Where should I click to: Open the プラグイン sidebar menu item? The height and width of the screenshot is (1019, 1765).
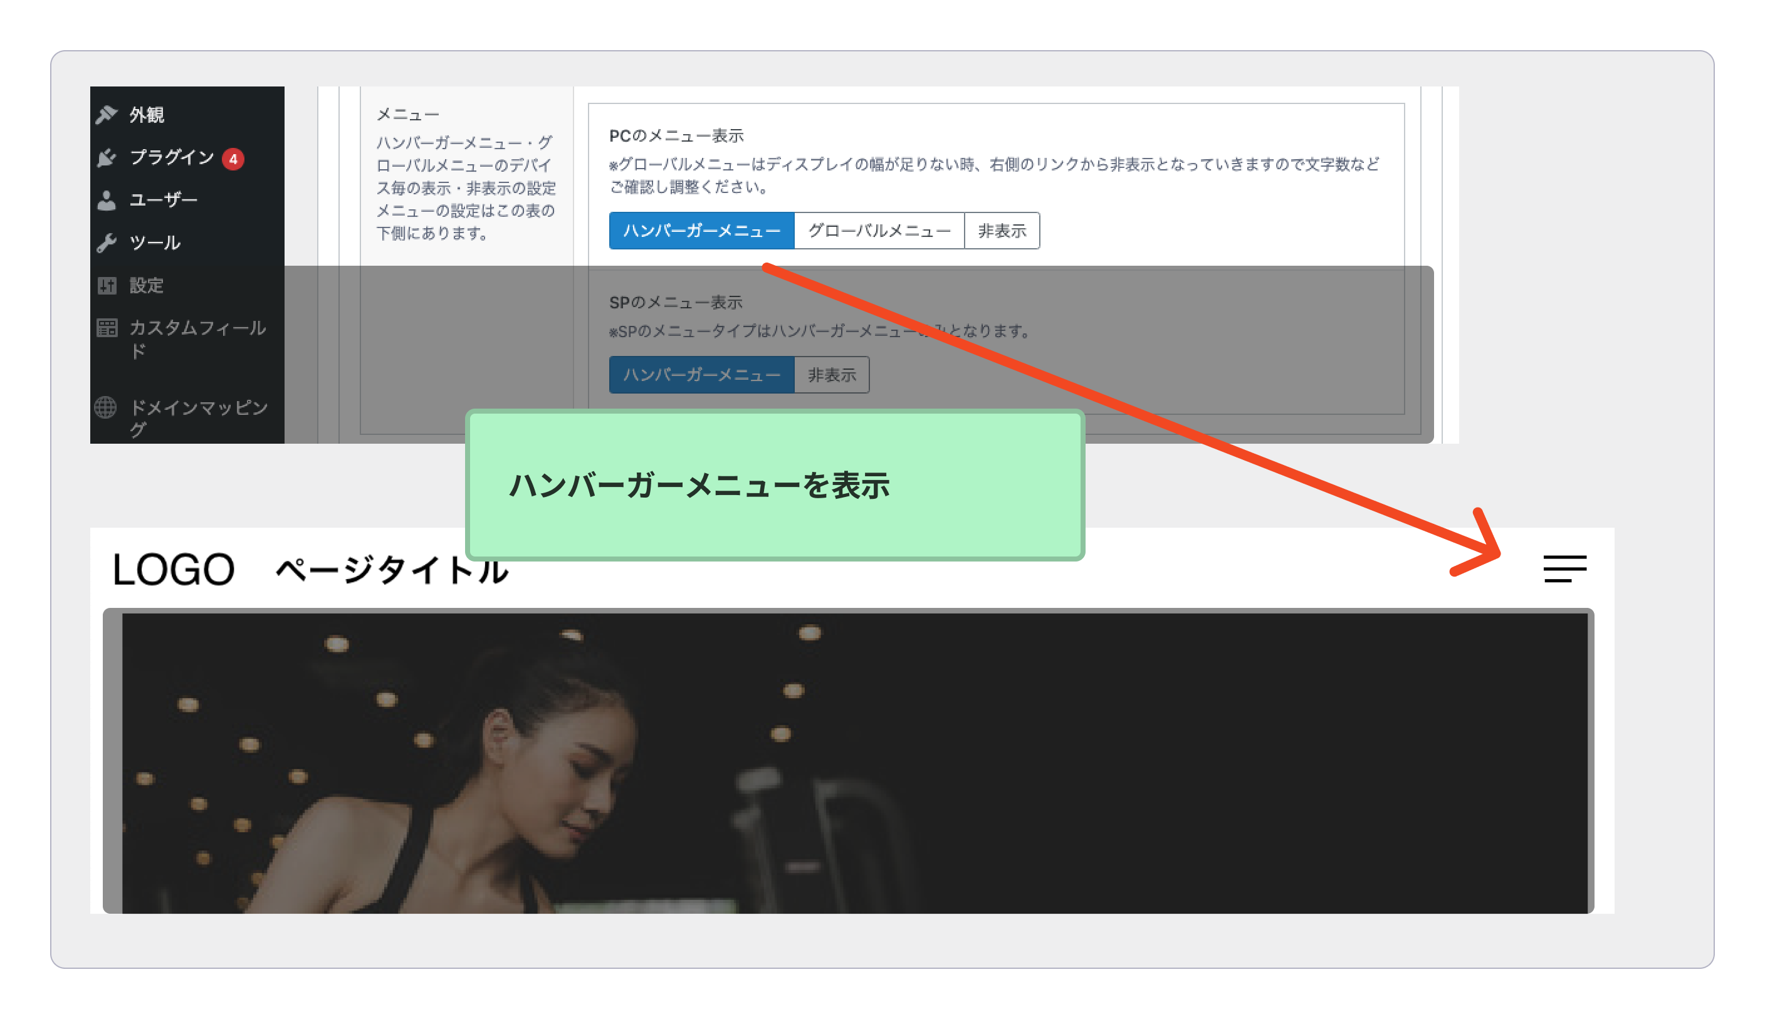point(172,158)
